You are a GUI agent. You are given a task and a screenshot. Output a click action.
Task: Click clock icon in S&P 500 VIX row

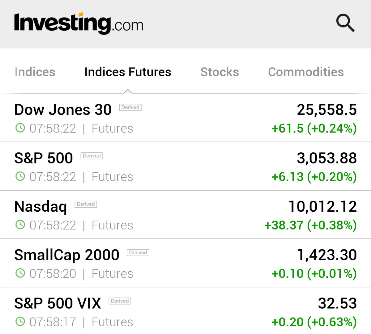pyautogui.click(x=20, y=322)
